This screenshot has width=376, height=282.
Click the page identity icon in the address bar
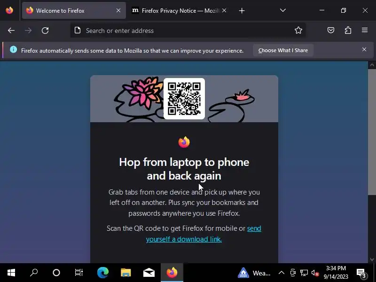point(78,31)
